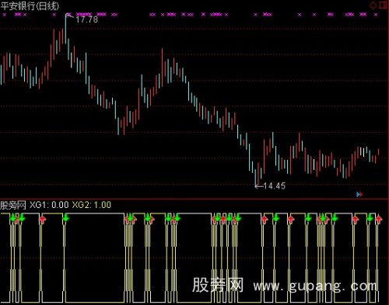Select the green down arrow beneath the 17.78 peak

65,219
